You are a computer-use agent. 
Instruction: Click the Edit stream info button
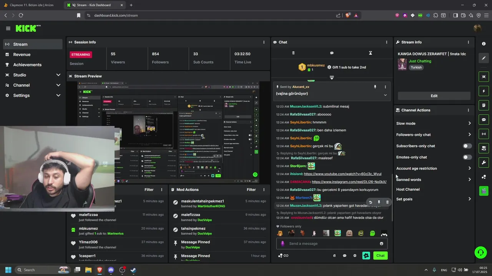click(434, 96)
